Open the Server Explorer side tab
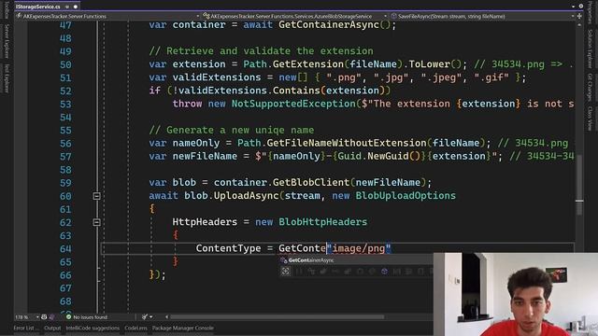The width and height of the screenshot is (598, 336). click(7, 41)
